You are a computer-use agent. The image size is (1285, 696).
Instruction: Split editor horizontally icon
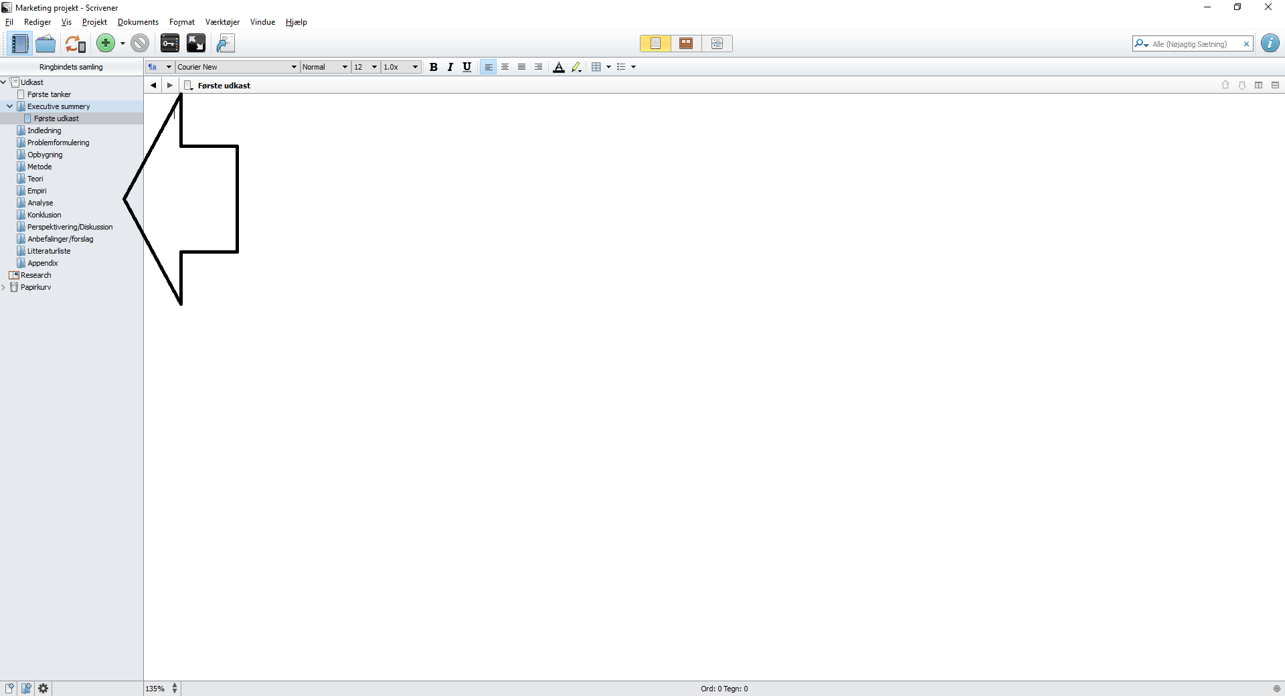[x=1276, y=85]
